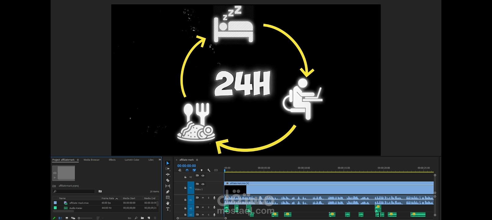Solo audio track A1

coord(209,198)
